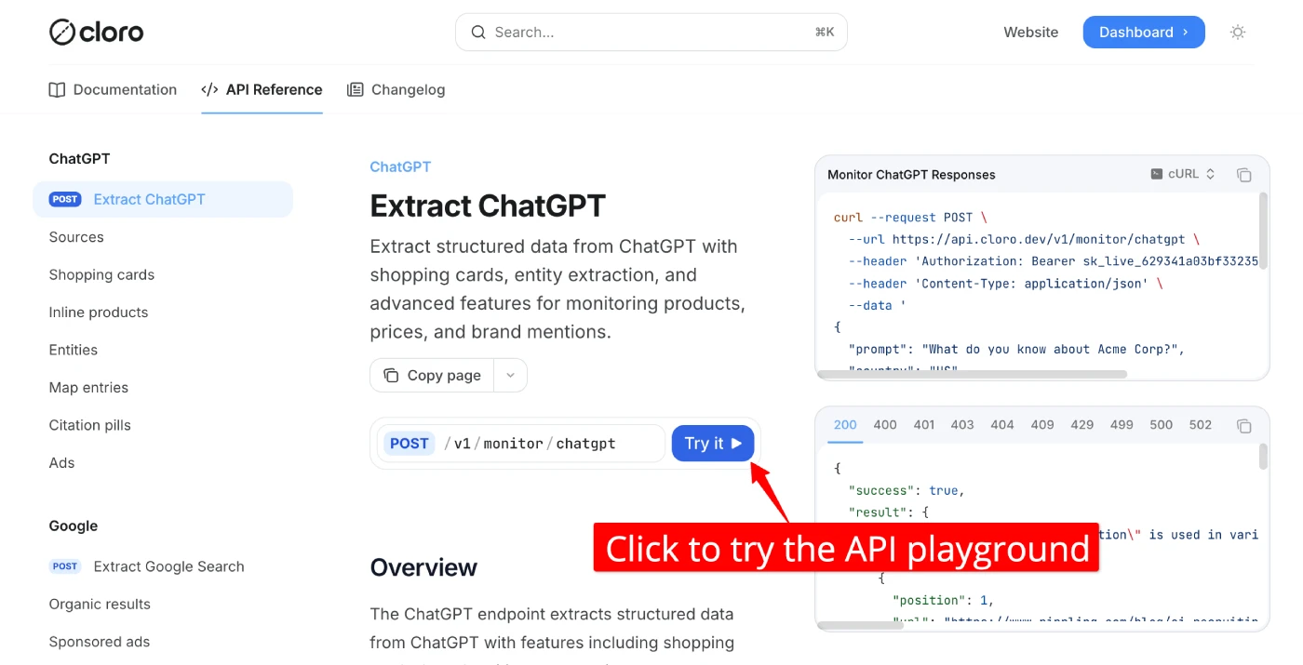This screenshot has width=1303, height=665.
Task: Select the 401 response tab
Action: tap(924, 425)
